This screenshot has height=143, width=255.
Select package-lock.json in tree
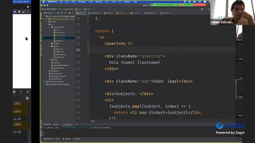tap(57, 76)
